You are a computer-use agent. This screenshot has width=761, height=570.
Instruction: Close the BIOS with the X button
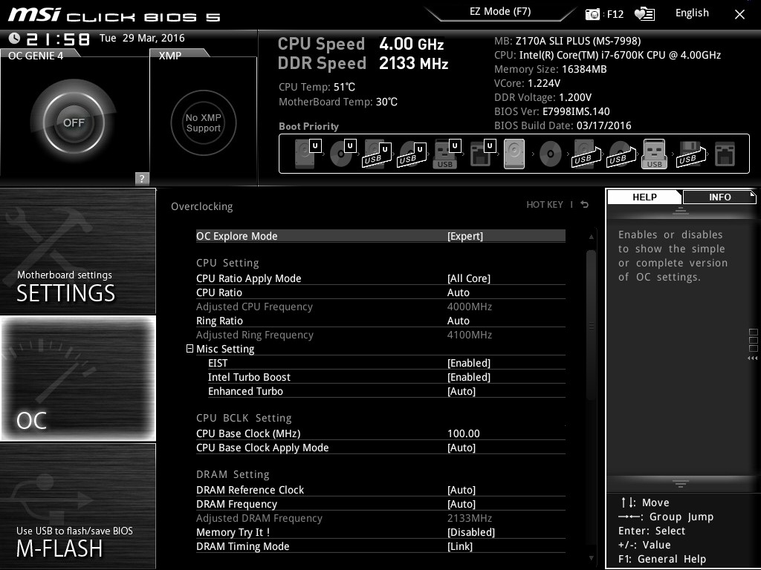coord(739,15)
